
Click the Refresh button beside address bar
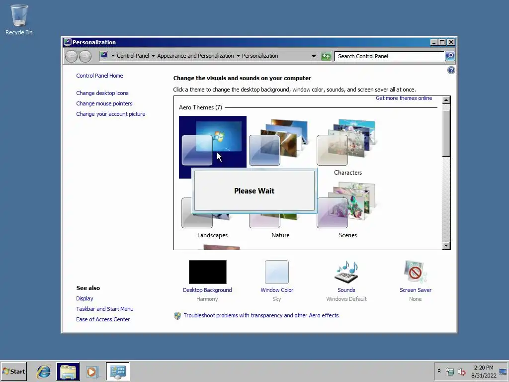coord(326,56)
